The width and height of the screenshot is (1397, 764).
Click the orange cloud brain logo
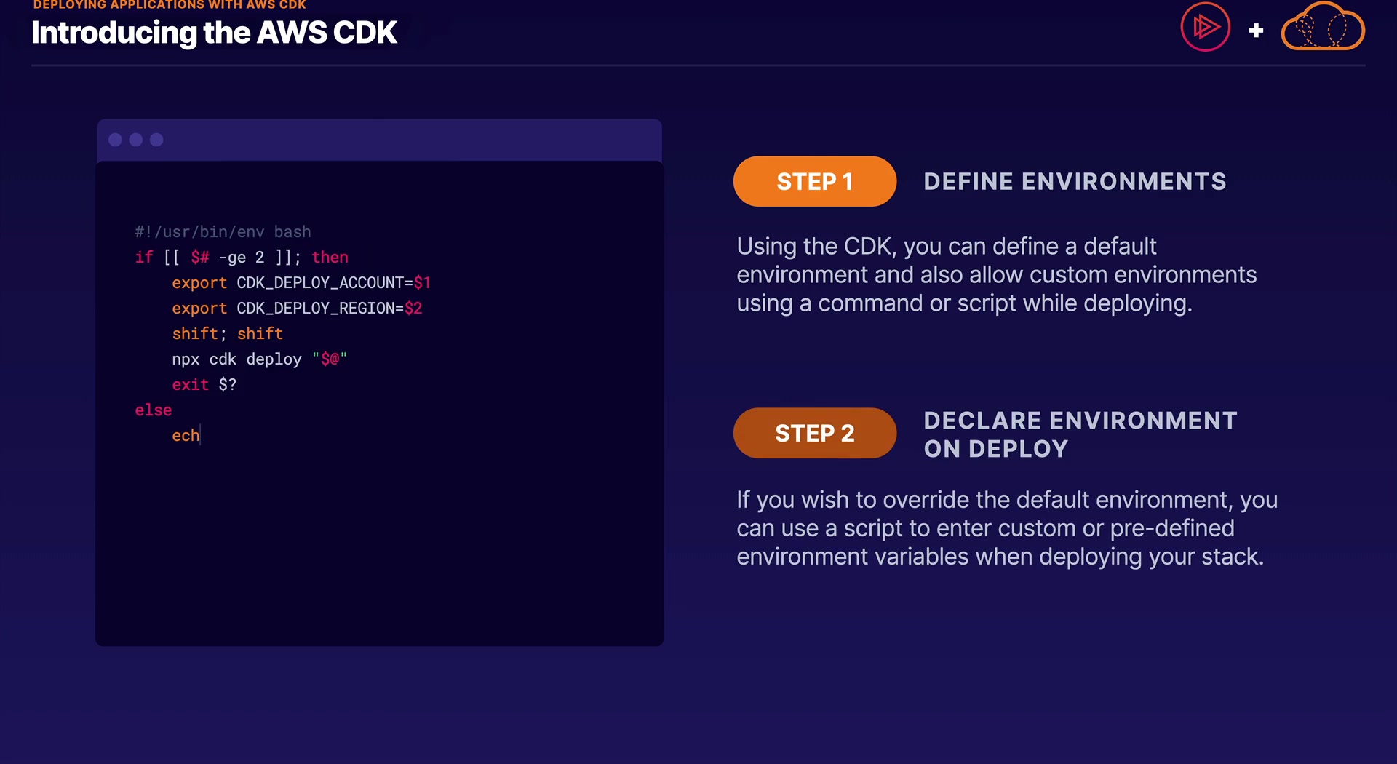coord(1322,28)
